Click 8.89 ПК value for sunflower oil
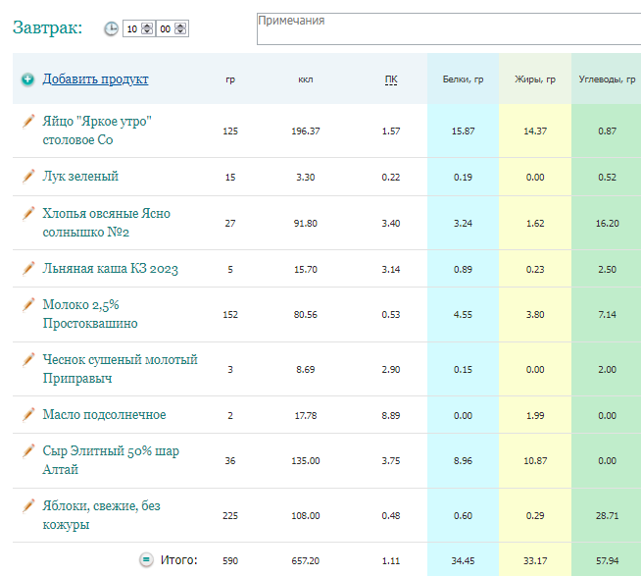 [391, 416]
